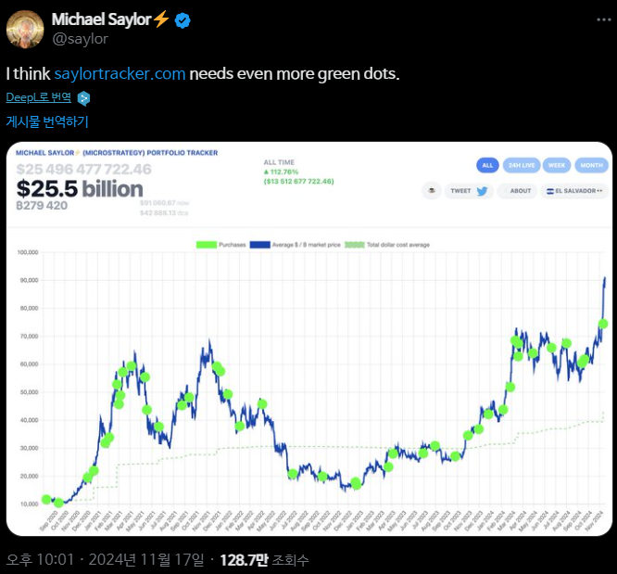The width and height of the screenshot is (617, 574).
Task: Click the 128.7만 view count
Action: [x=244, y=560]
